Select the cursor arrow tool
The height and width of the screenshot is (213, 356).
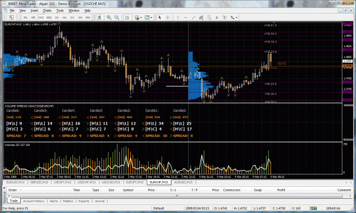[x=160, y=18]
